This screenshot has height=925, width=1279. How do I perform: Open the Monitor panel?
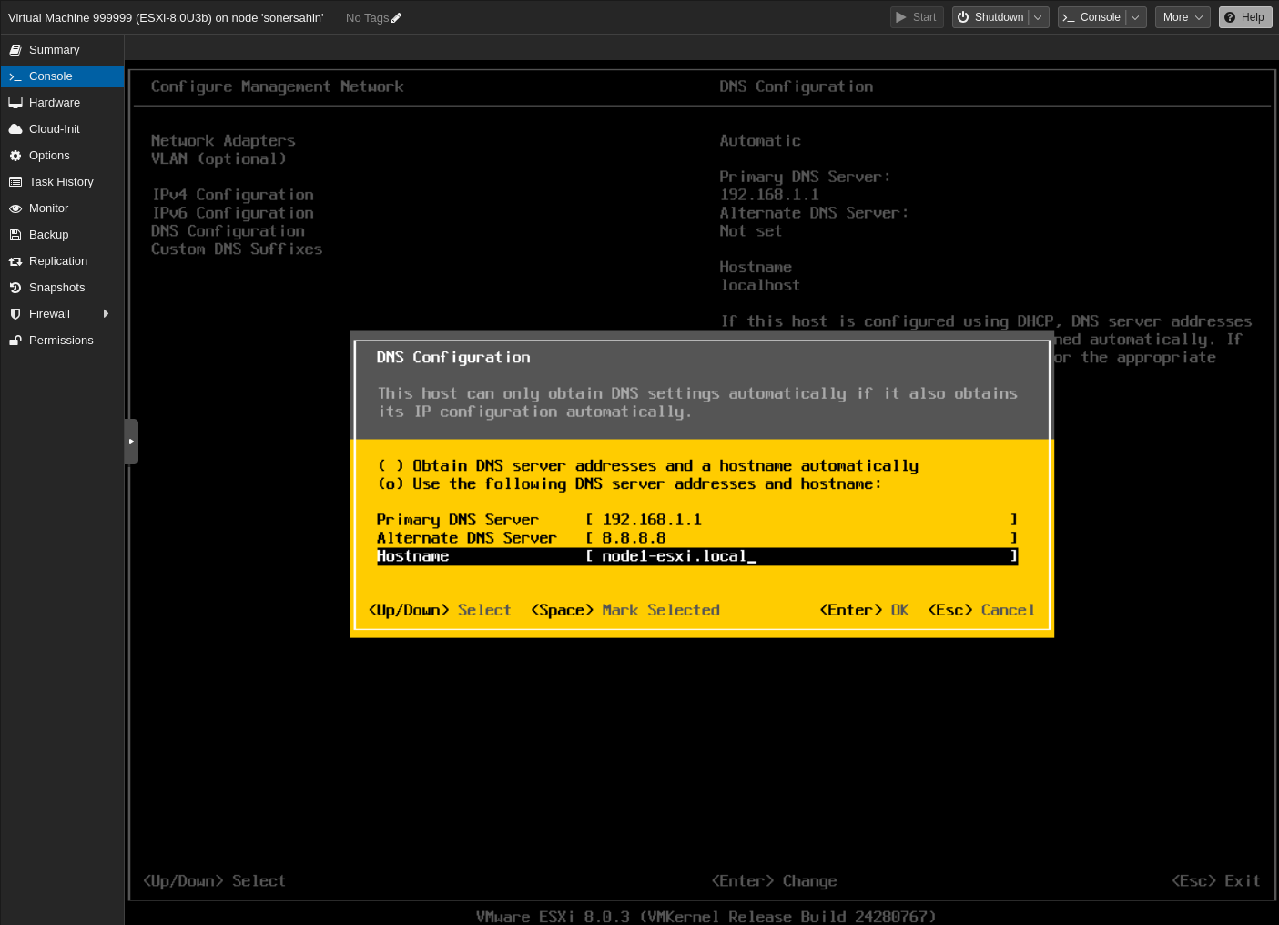click(48, 208)
